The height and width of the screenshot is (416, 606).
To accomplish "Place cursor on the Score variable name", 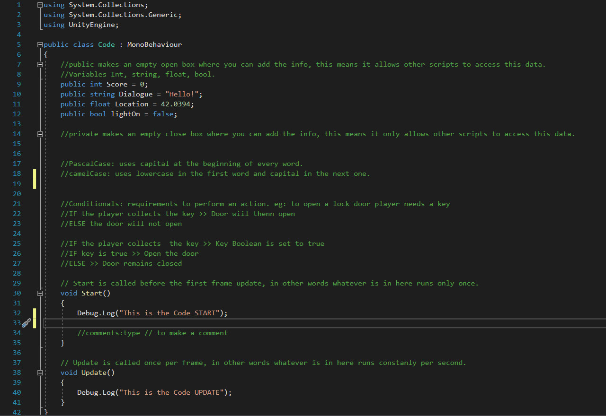I will click(116, 84).
